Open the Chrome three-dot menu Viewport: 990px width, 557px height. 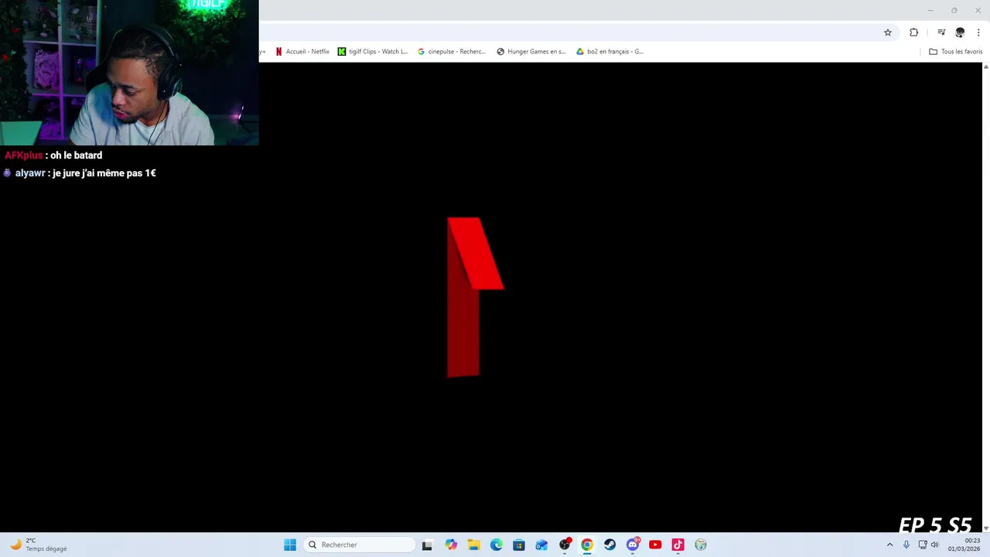coord(978,32)
